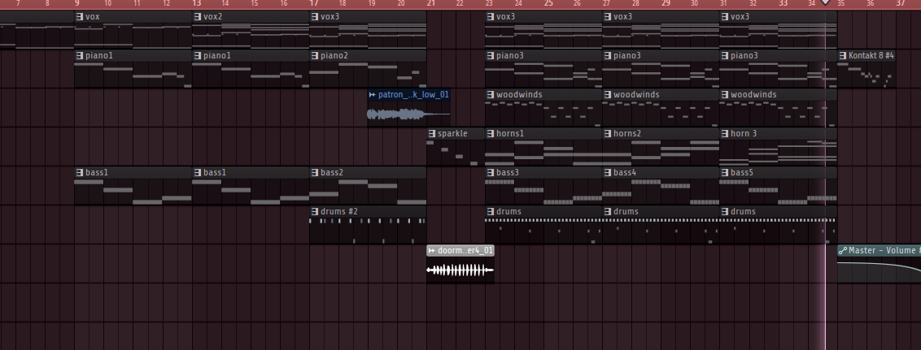The height and width of the screenshot is (350, 921).
Task: Select the piano3 clip title starting at bar 27
Action: pos(627,56)
